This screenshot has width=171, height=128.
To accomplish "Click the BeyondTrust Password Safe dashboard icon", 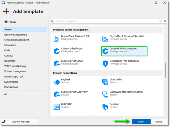I will click(105, 39).
